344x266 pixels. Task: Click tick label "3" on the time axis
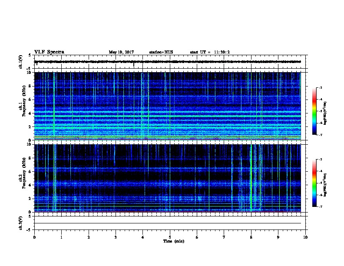coord(116,237)
